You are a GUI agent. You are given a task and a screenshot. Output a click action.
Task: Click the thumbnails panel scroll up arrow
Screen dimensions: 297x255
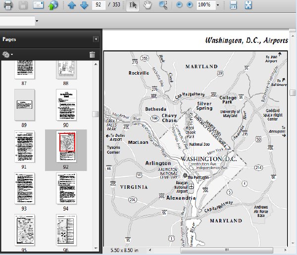click(96, 64)
